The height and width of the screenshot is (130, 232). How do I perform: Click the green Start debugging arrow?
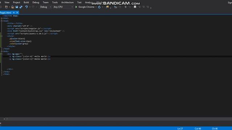click(x=76, y=7)
